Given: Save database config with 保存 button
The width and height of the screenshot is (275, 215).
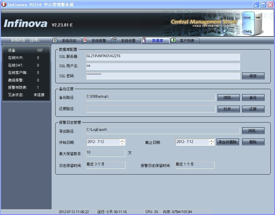Looking at the screenshot, I should (253, 76).
